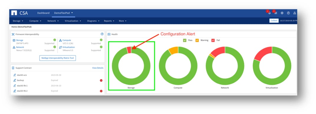Viewport: 316px width, 114px height.
Task: Click the Collect button
Action: 274,21
